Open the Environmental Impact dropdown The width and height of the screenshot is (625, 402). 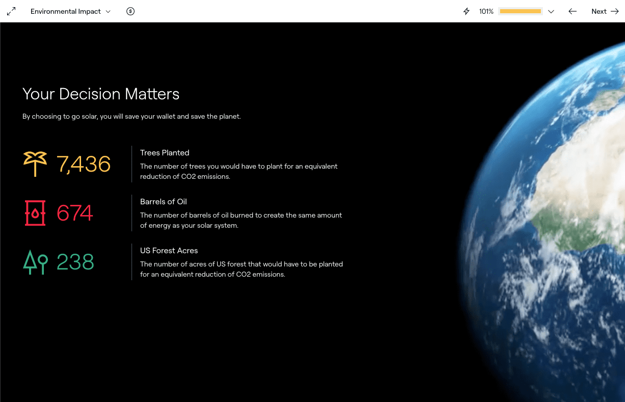point(70,11)
